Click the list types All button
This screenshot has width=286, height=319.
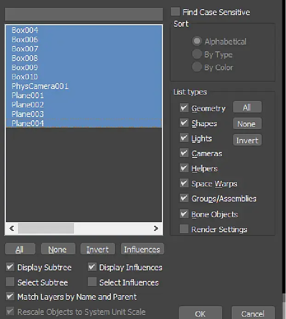coord(247,107)
